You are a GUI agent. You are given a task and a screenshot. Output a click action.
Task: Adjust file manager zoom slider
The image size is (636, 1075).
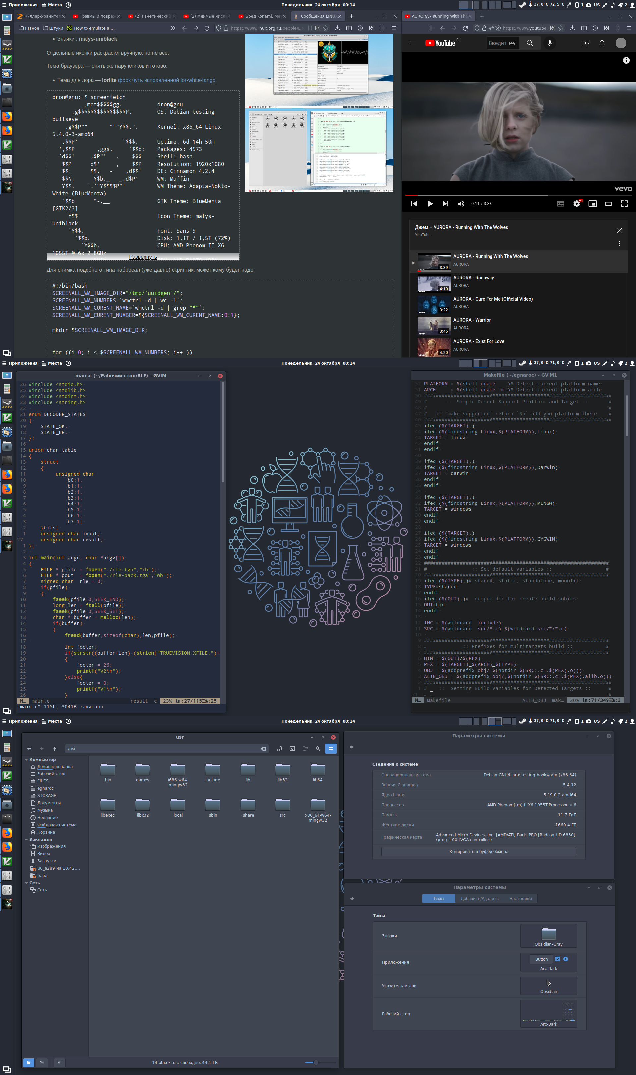[x=320, y=1062]
